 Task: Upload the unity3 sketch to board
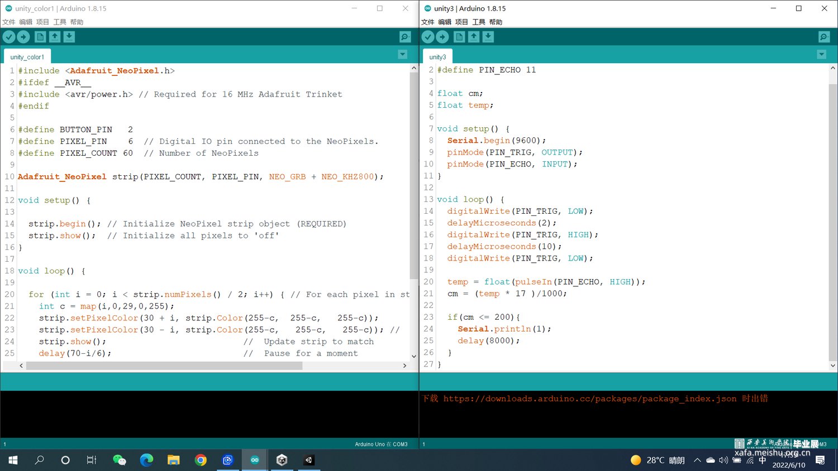click(x=442, y=37)
